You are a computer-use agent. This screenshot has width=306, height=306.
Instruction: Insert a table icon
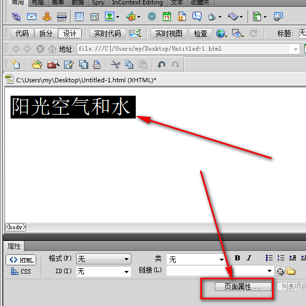tap(79, 17)
